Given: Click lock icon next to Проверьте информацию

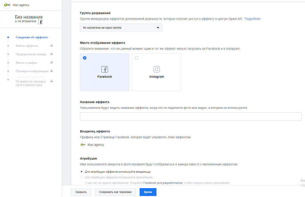Looking at the screenshot, I should tap(51, 71).
